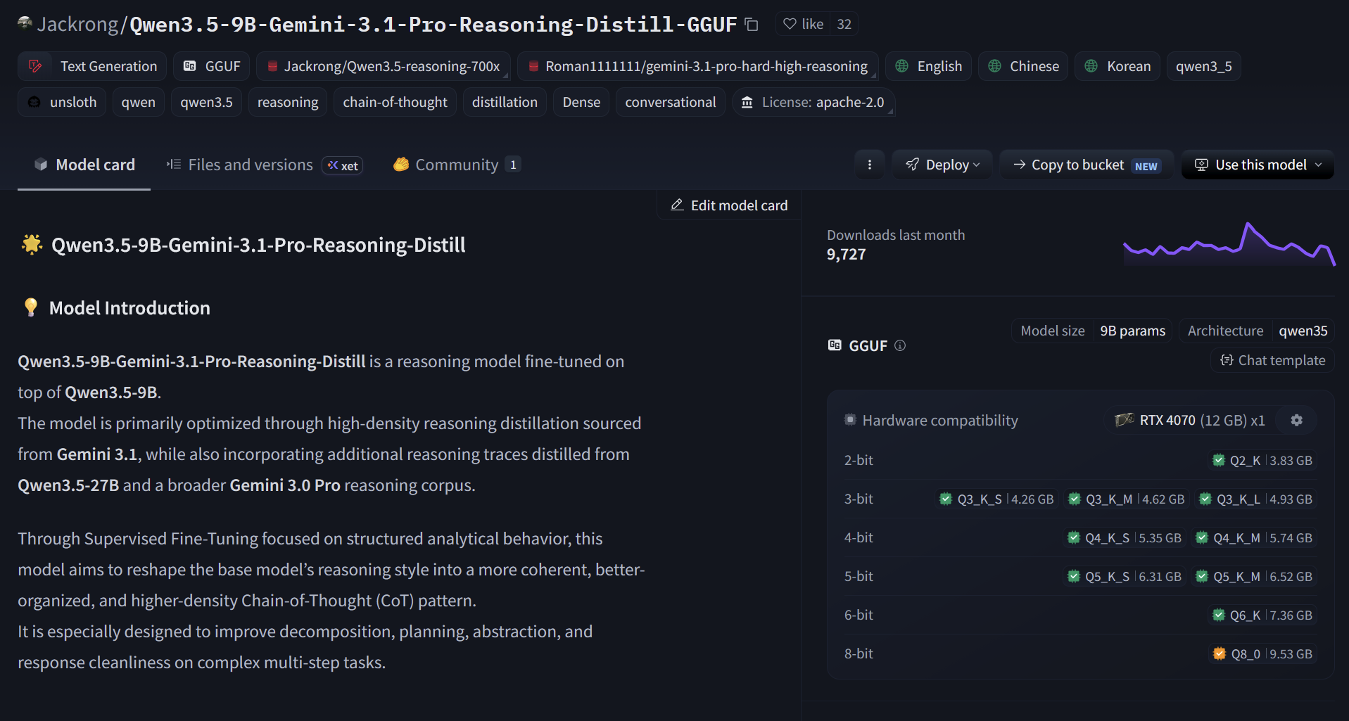This screenshot has width=1349, height=721.
Task: Click the globe icon on Korean tag
Action: pyautogui.click(x=1091, y=66)
